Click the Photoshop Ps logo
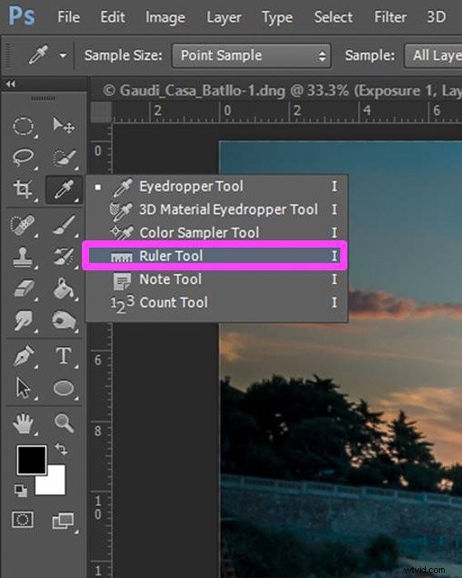The image size is (462, 578). click(x=21, y=17)
